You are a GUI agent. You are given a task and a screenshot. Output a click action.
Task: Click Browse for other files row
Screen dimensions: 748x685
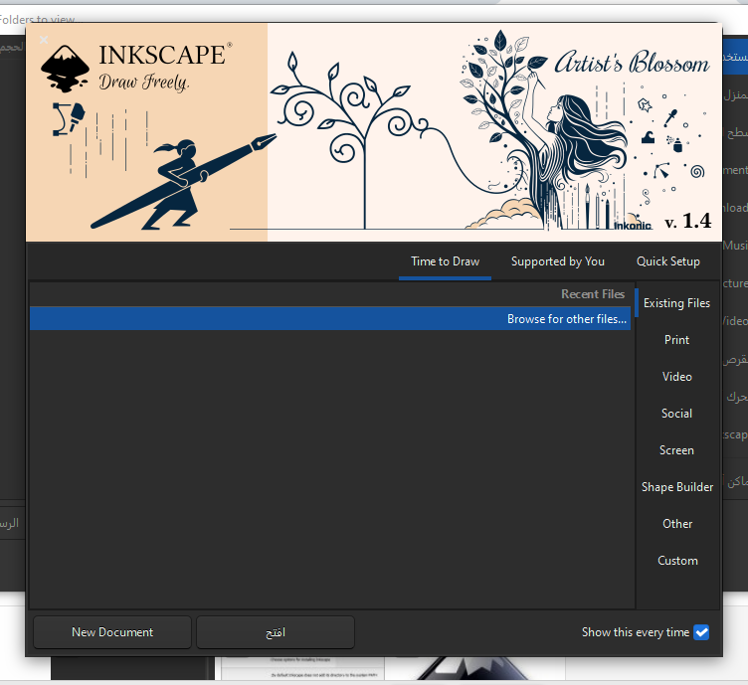coord(330,319)
